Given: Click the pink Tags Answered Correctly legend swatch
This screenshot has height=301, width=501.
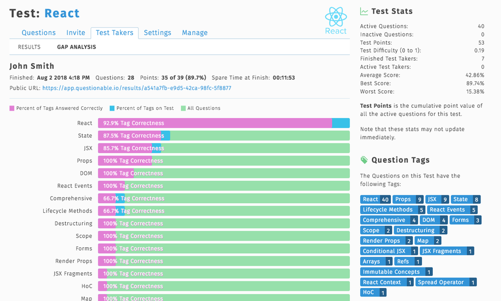Looking at the screenshot, I should [x=12, y=108].
